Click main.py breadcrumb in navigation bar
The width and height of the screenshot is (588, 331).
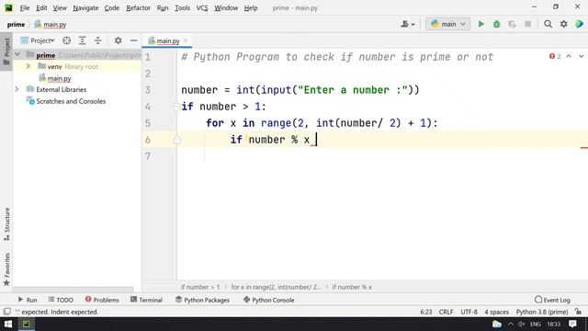click(51, 25)
